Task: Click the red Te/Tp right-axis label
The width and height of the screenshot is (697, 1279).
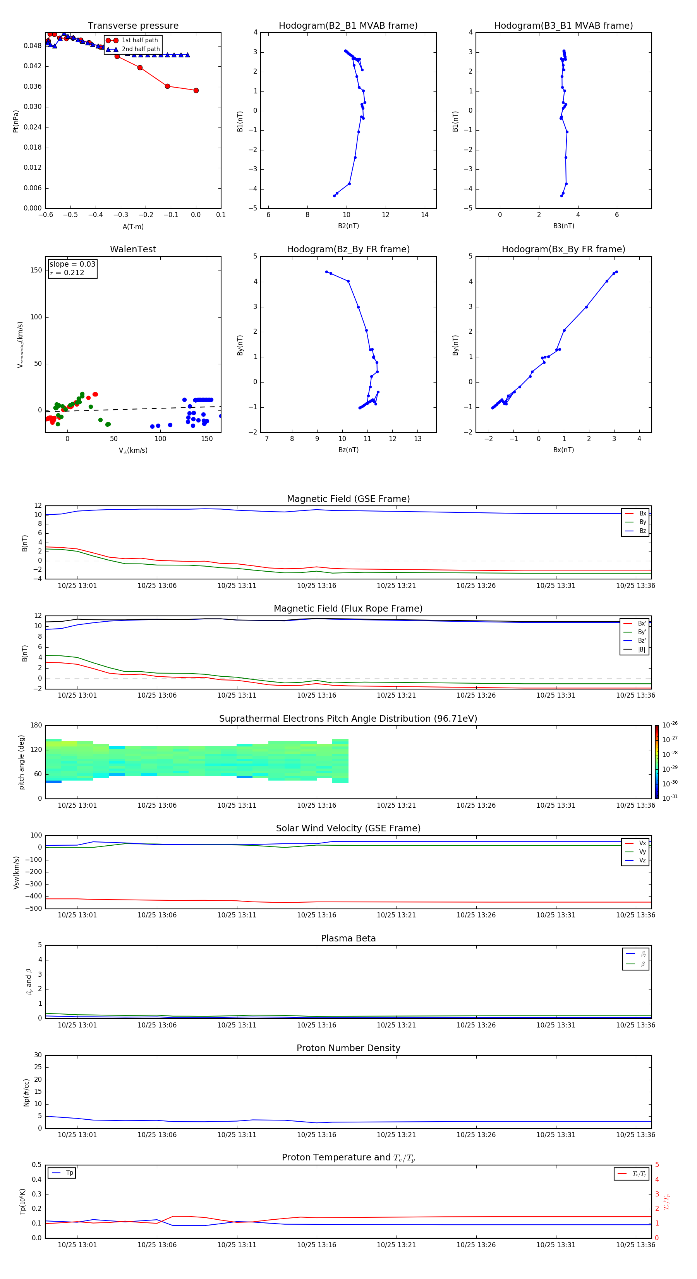Action: coord(667,1201)
